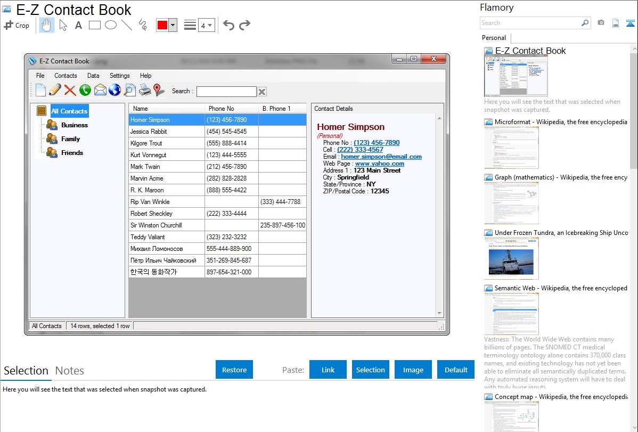Viewport: 638px width, 432px height.
Task: Click the camera snapshot icon
Action: pos(601,23)
